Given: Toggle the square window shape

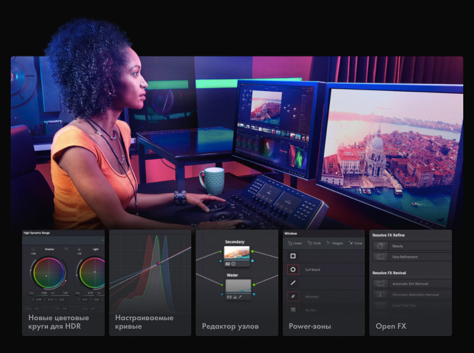Looking at the screenshot, I should pyautogui.click(x=293, y=256).
